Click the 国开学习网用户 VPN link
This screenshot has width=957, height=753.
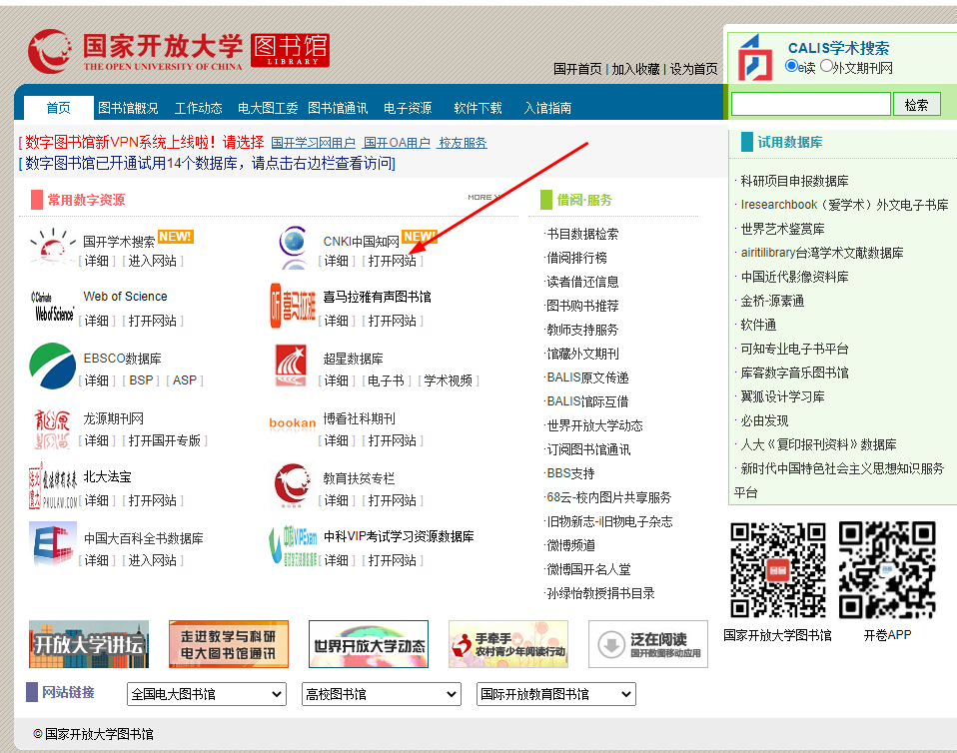tap(313, 143)
